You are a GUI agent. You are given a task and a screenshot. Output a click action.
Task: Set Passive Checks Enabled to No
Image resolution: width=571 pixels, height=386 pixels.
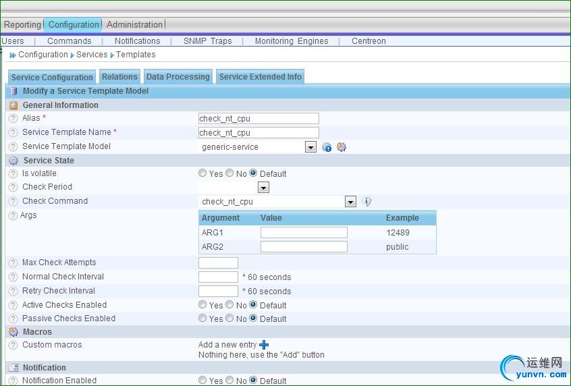229,318
